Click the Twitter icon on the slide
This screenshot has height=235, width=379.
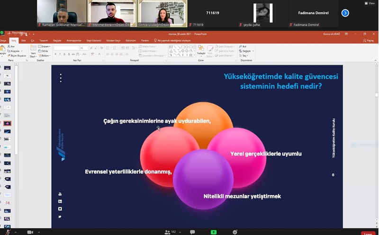click(x=60, y=217)
